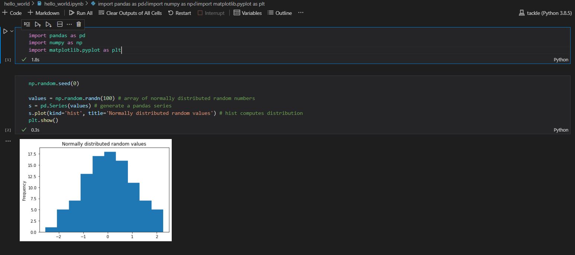This screenshot has width=575, height=255.
Task: Change first cell language mode Python
Action: pos(561,59)
